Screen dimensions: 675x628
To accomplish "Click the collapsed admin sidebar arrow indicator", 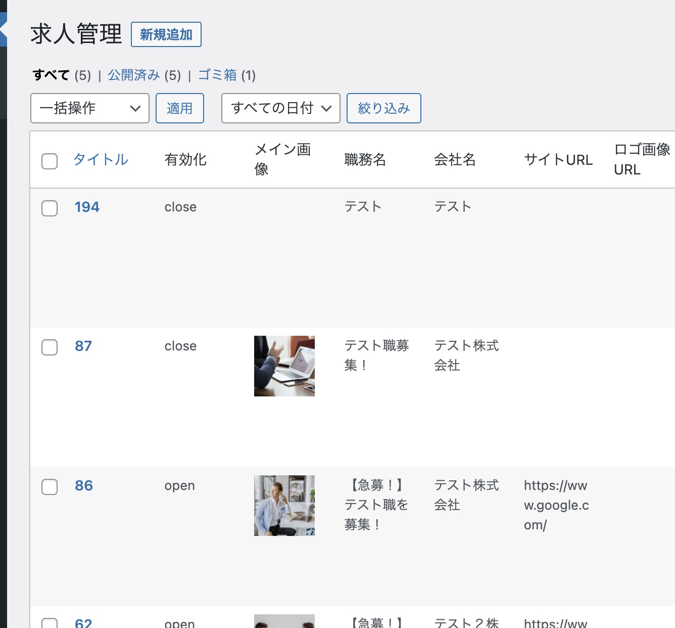I will pyautogui.click(x=3, y=30).
